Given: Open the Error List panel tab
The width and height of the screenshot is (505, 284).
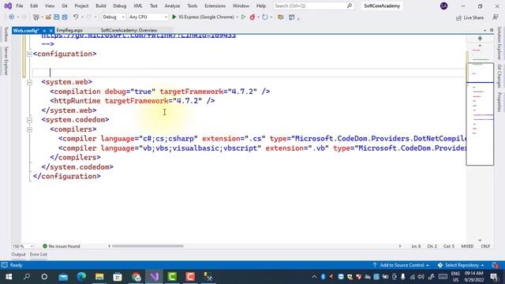Looking at the screenshot, I should click(x=39, y=254).
